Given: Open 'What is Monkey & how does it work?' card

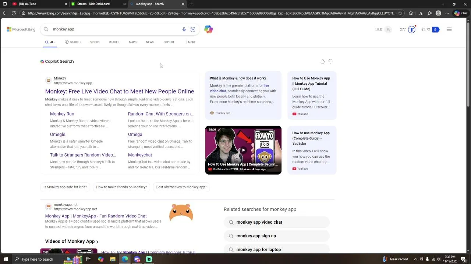Looking at the screenshot, I should click(243, 95).
